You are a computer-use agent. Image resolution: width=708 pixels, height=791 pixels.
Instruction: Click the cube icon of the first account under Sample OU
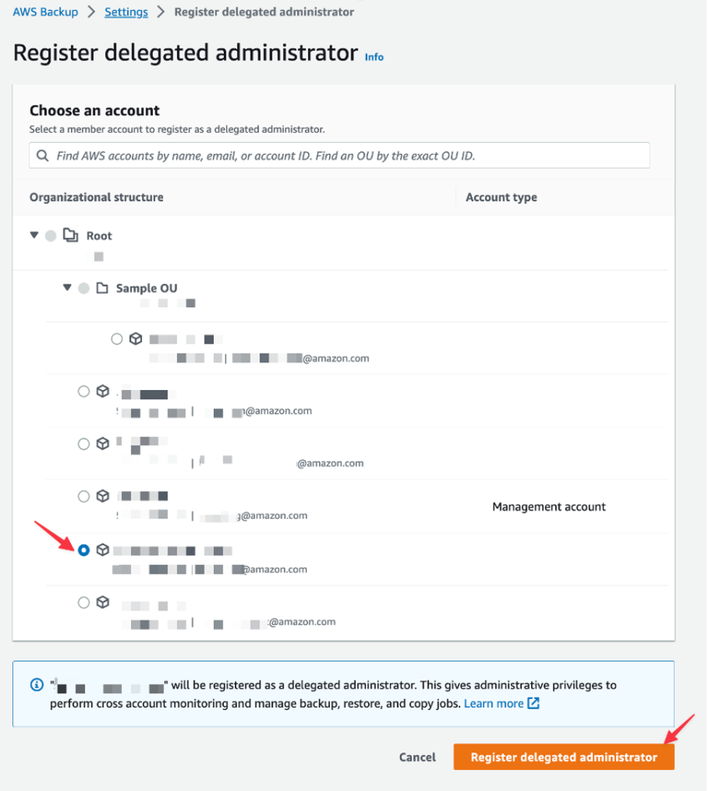[x=136, y=338]
